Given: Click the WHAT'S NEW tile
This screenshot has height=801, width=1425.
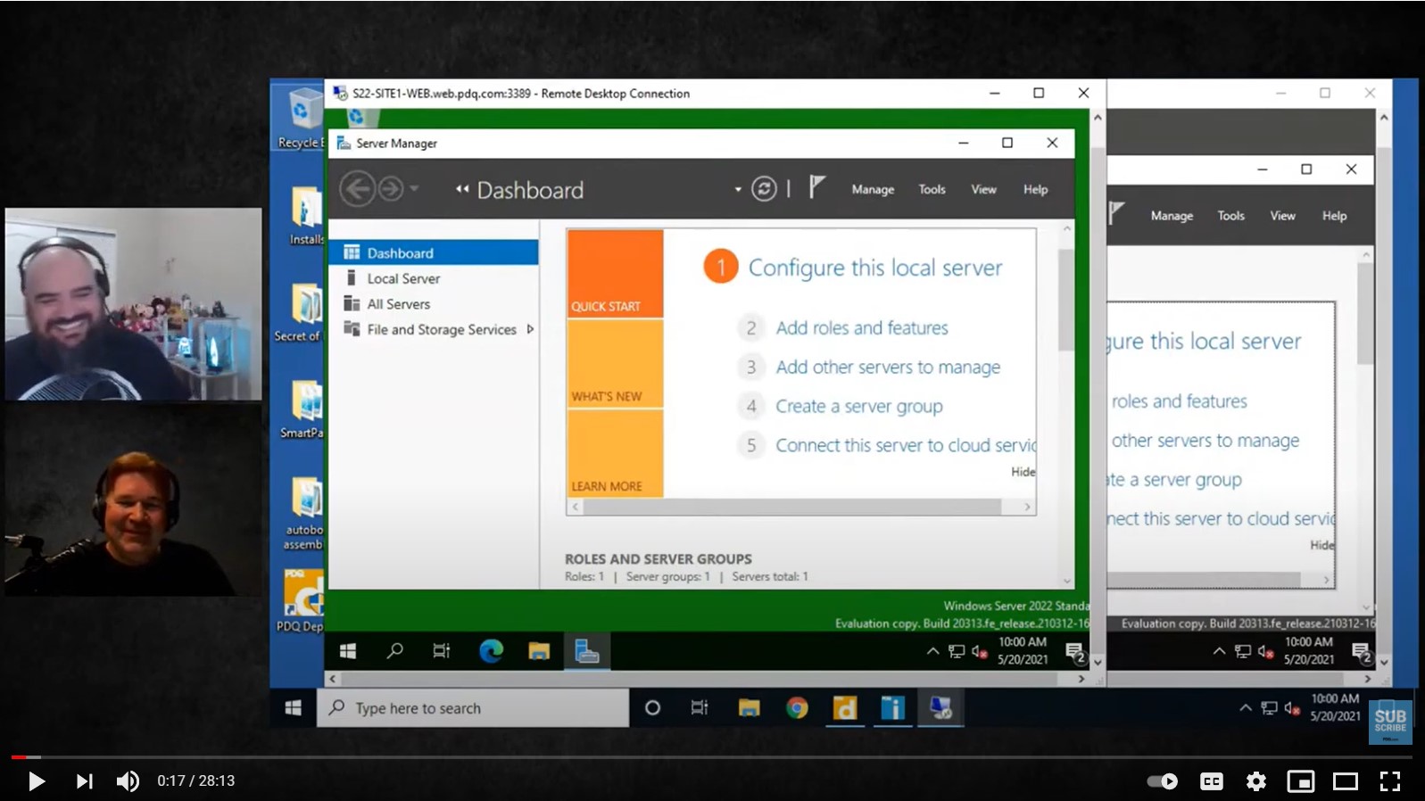Looking at the screenshot, I should [615, 364].
